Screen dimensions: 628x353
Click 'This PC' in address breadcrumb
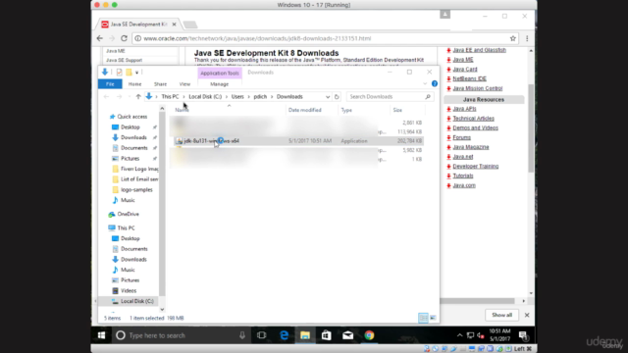pos(170,97)
